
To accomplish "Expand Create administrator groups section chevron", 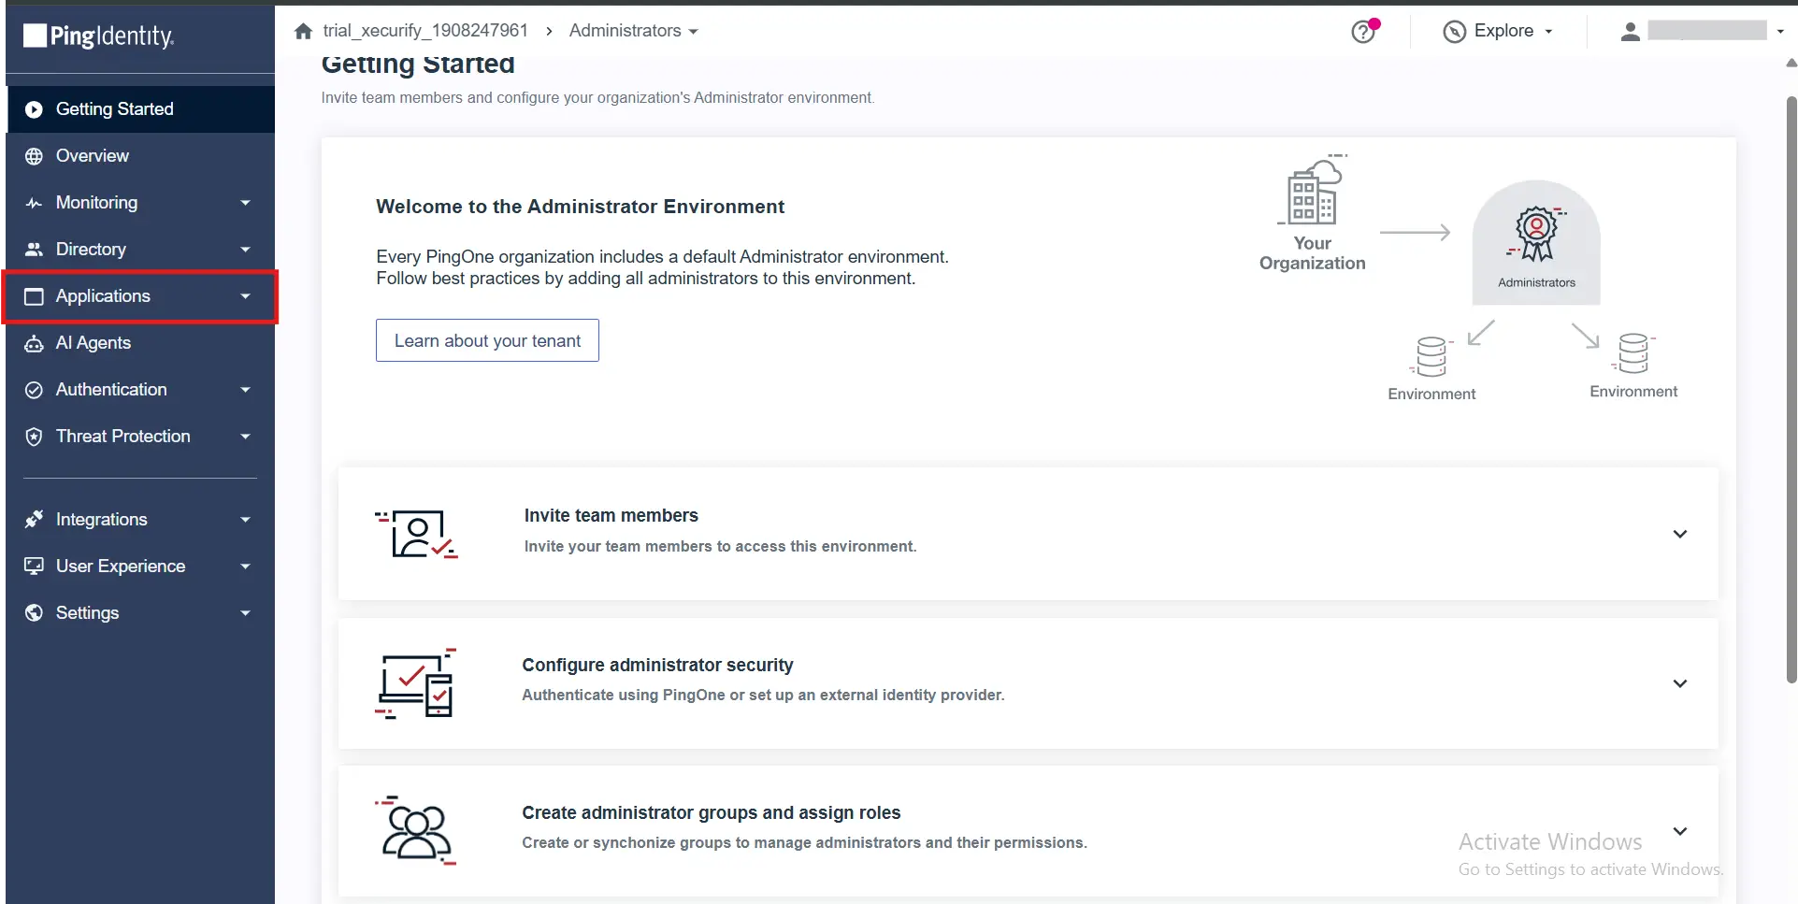I will click(1680, 831).
